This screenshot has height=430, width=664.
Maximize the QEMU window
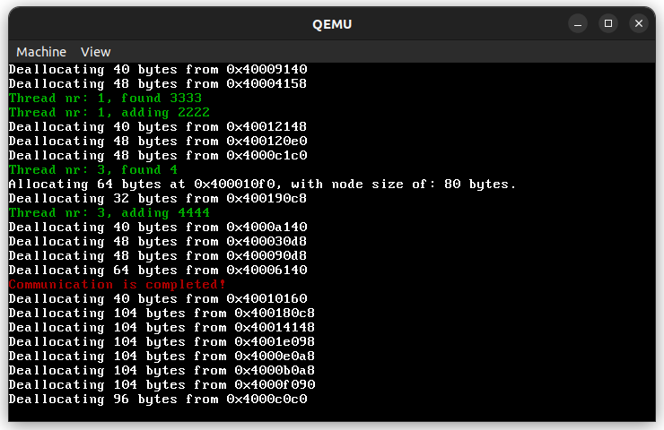pos(608,23)
